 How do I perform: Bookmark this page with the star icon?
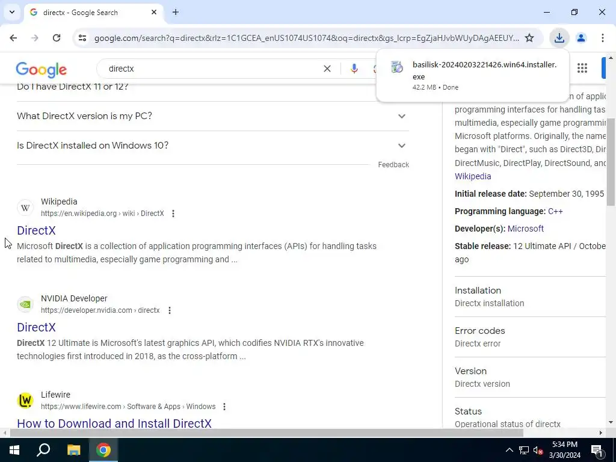(x=529, y=38)
